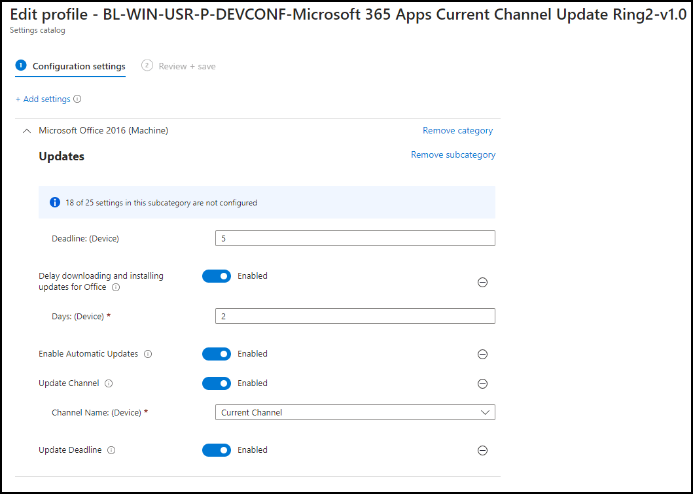Click the blue info icon in the banner
The image size is (693, 494).
click(55, 202)
